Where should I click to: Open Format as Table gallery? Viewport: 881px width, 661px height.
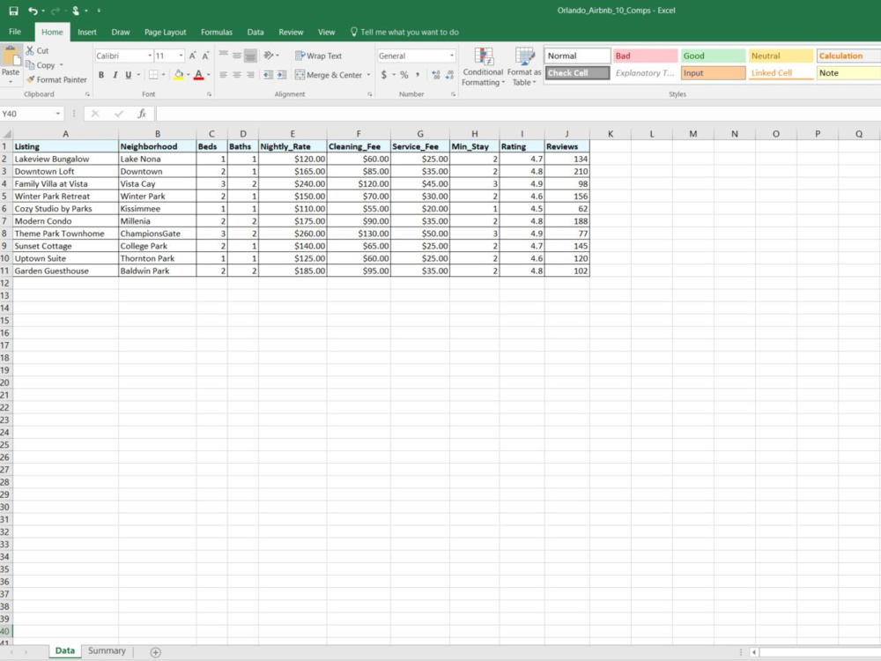click(x=524, y=67)
